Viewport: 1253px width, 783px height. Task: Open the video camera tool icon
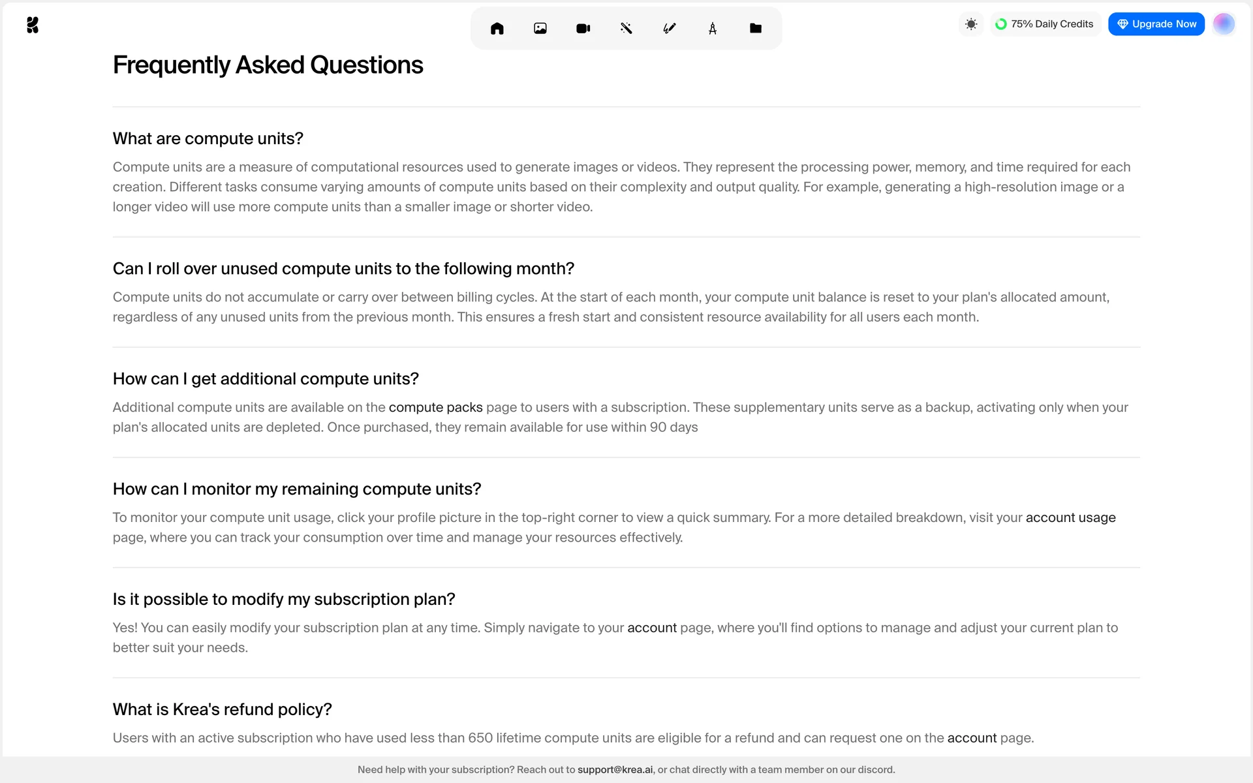583,28
